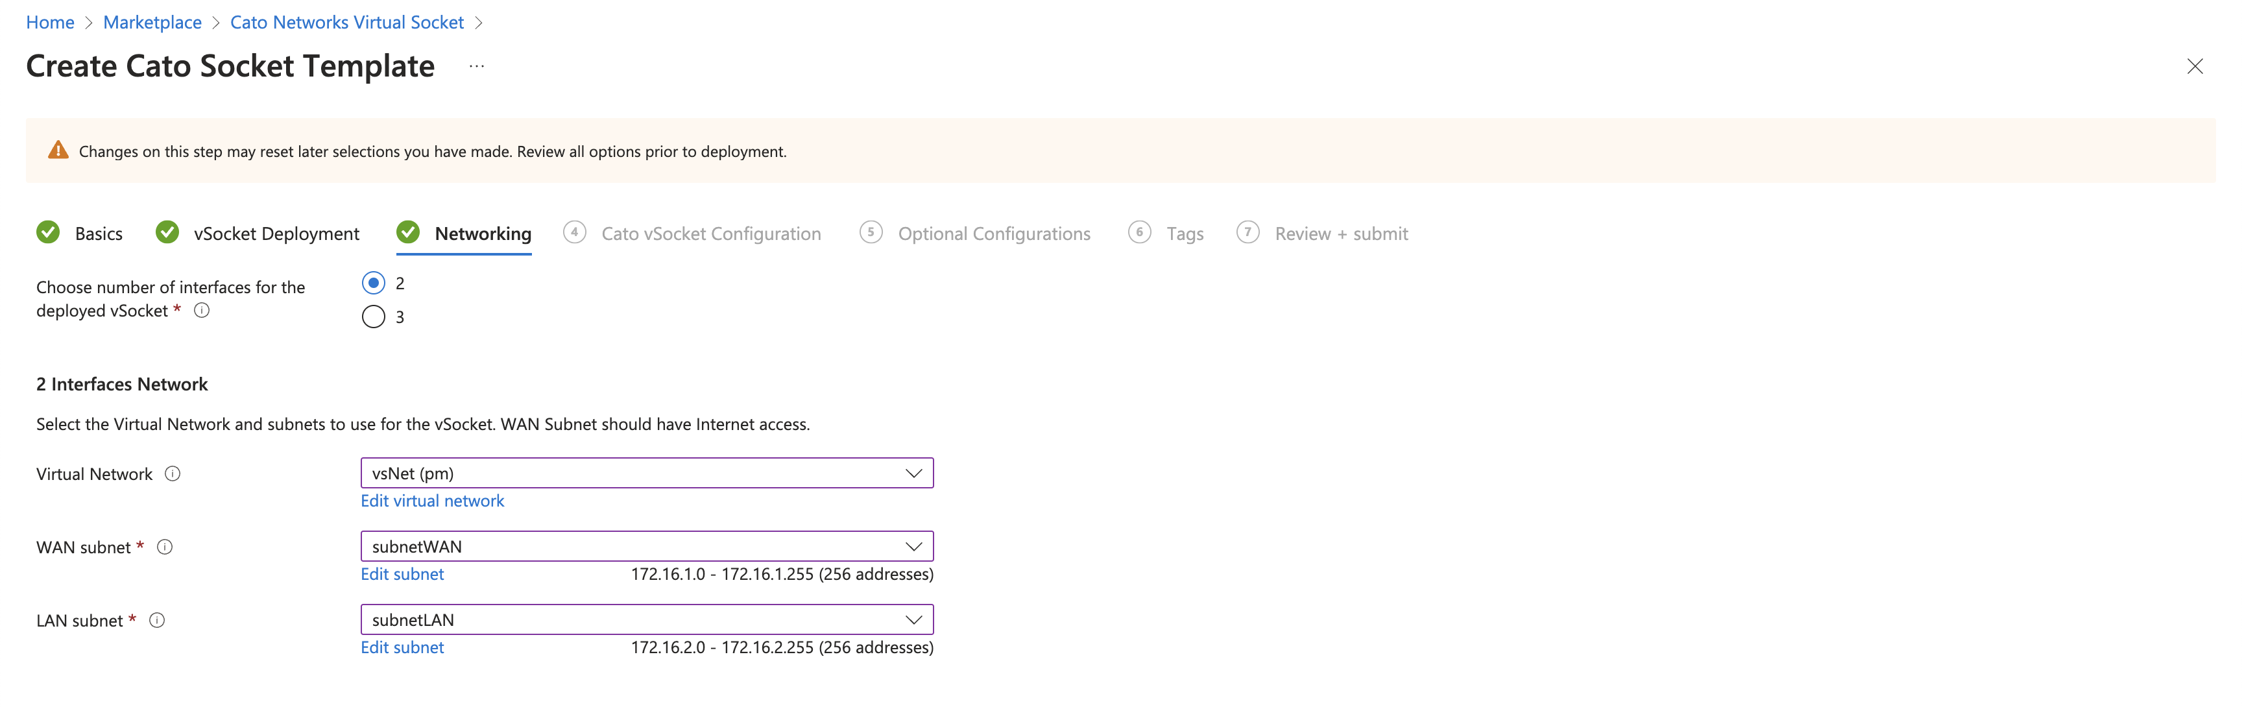Go to Review + submit tab

tap(1340, 234)
